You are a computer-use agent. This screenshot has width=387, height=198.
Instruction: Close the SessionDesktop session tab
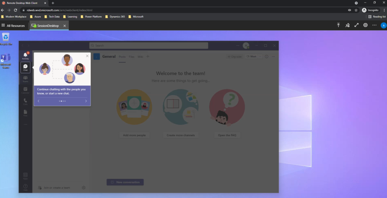pyautogui.click(x=65, y=26)
